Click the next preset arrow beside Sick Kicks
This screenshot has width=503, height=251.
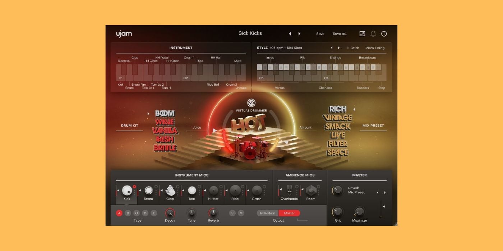299,33
